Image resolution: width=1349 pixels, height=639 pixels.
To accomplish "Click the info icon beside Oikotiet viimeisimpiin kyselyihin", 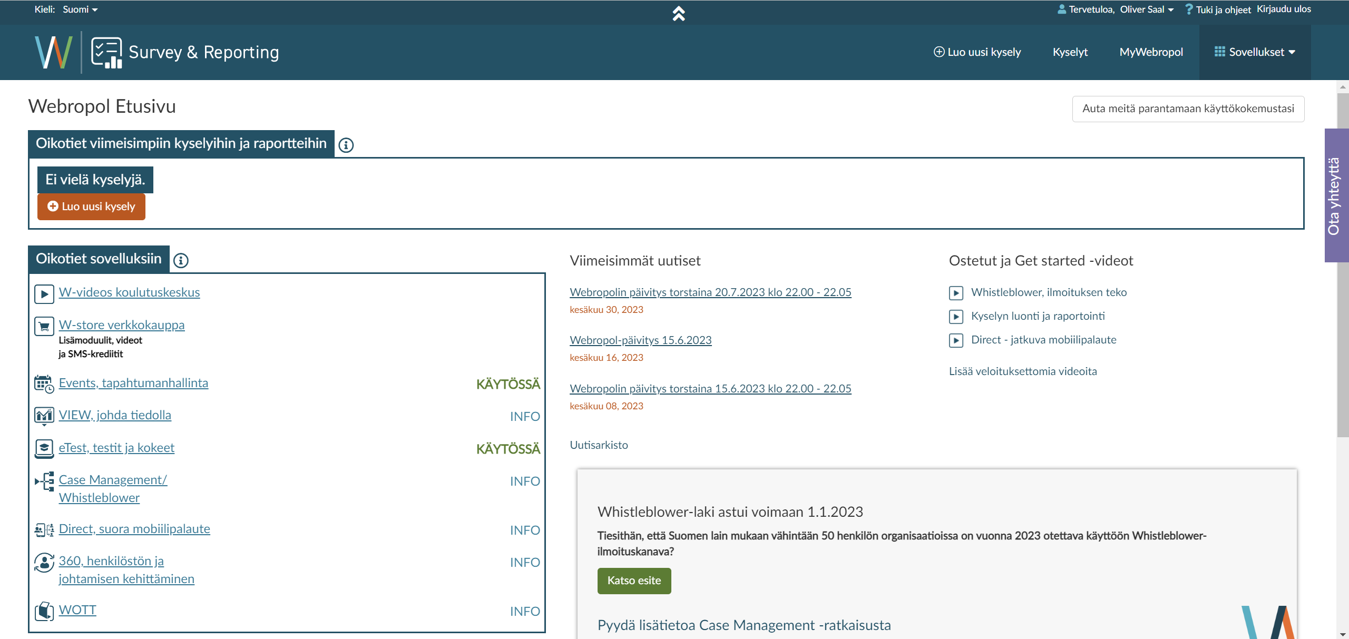I will 346,145.
